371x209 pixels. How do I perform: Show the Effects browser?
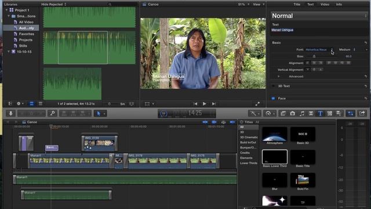[x=283, y=114]
